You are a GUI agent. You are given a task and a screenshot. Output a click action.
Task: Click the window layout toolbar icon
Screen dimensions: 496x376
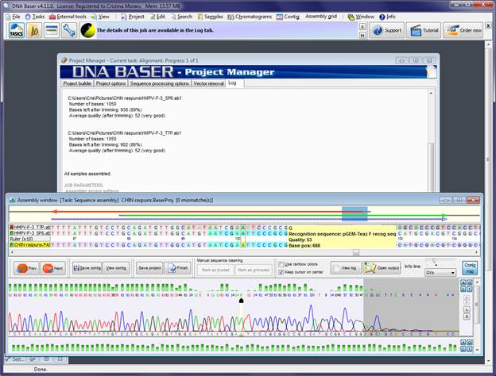(x=52, y=31)
